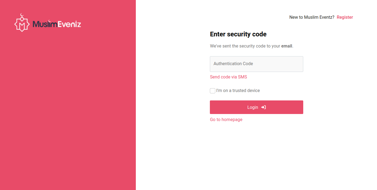Click the Authentication Code input field
The width and height of the screenshot is (377, 190).
tap(256, 64)
